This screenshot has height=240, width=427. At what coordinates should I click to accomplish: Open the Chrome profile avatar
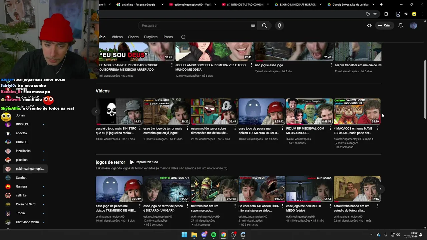pos(414,14)
